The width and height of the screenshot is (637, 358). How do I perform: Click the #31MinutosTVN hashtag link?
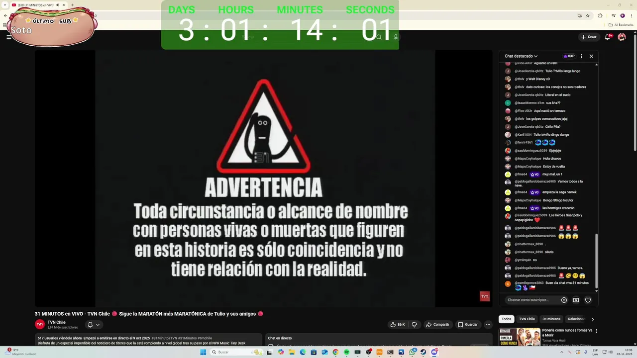tap(164, 338)
